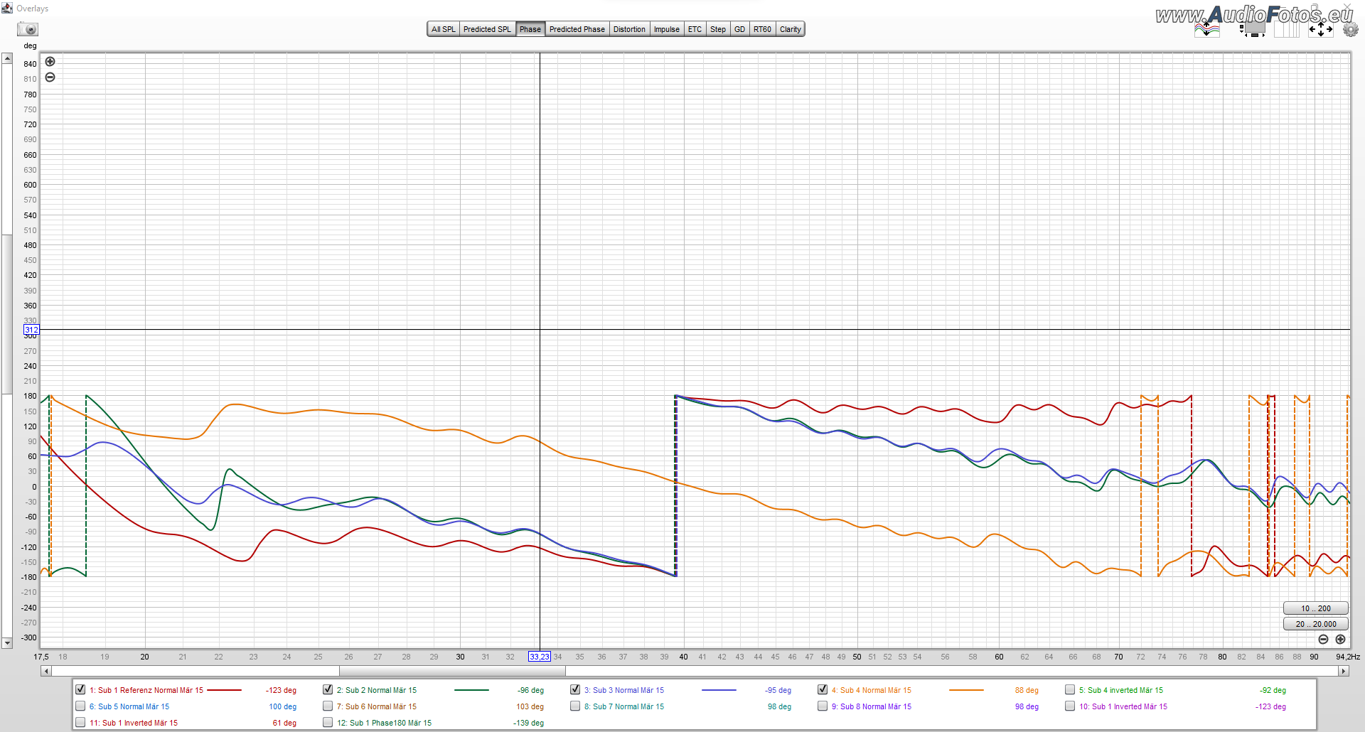Viewport: 1365px width, 732px height.
Task: Click Sub 2 green line color swatch
Action: pyautogui.click(x=471, y=690)
